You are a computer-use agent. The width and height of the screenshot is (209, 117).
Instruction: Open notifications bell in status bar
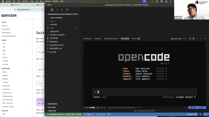(x=206, y=114)
